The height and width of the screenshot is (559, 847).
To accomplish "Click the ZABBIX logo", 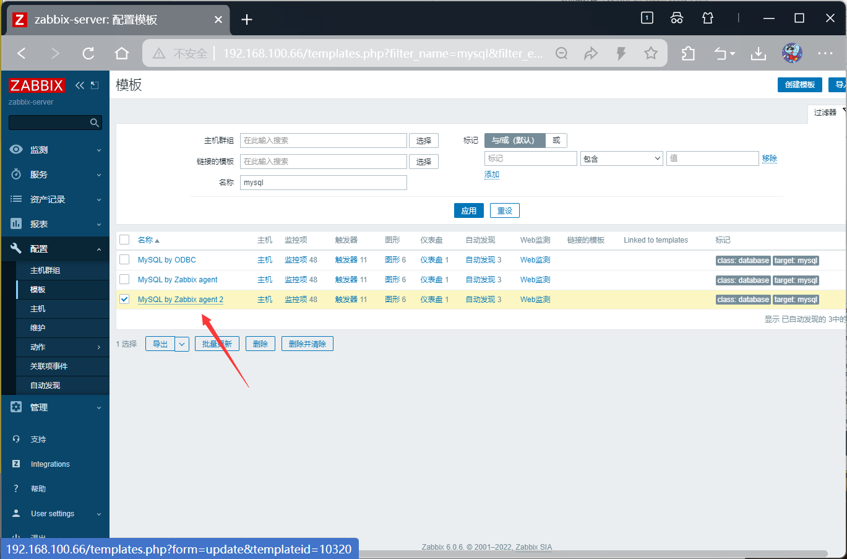I will [x=37, y=85].
